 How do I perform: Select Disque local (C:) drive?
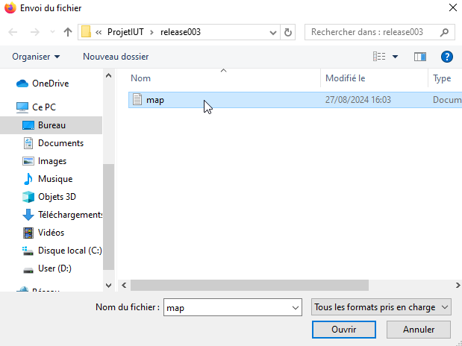(69, 251)
